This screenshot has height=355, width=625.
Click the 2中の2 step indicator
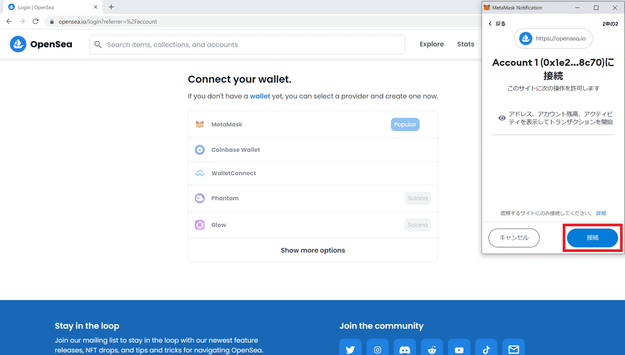610,24
